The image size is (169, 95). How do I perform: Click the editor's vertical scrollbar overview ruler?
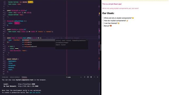[99, 38]
